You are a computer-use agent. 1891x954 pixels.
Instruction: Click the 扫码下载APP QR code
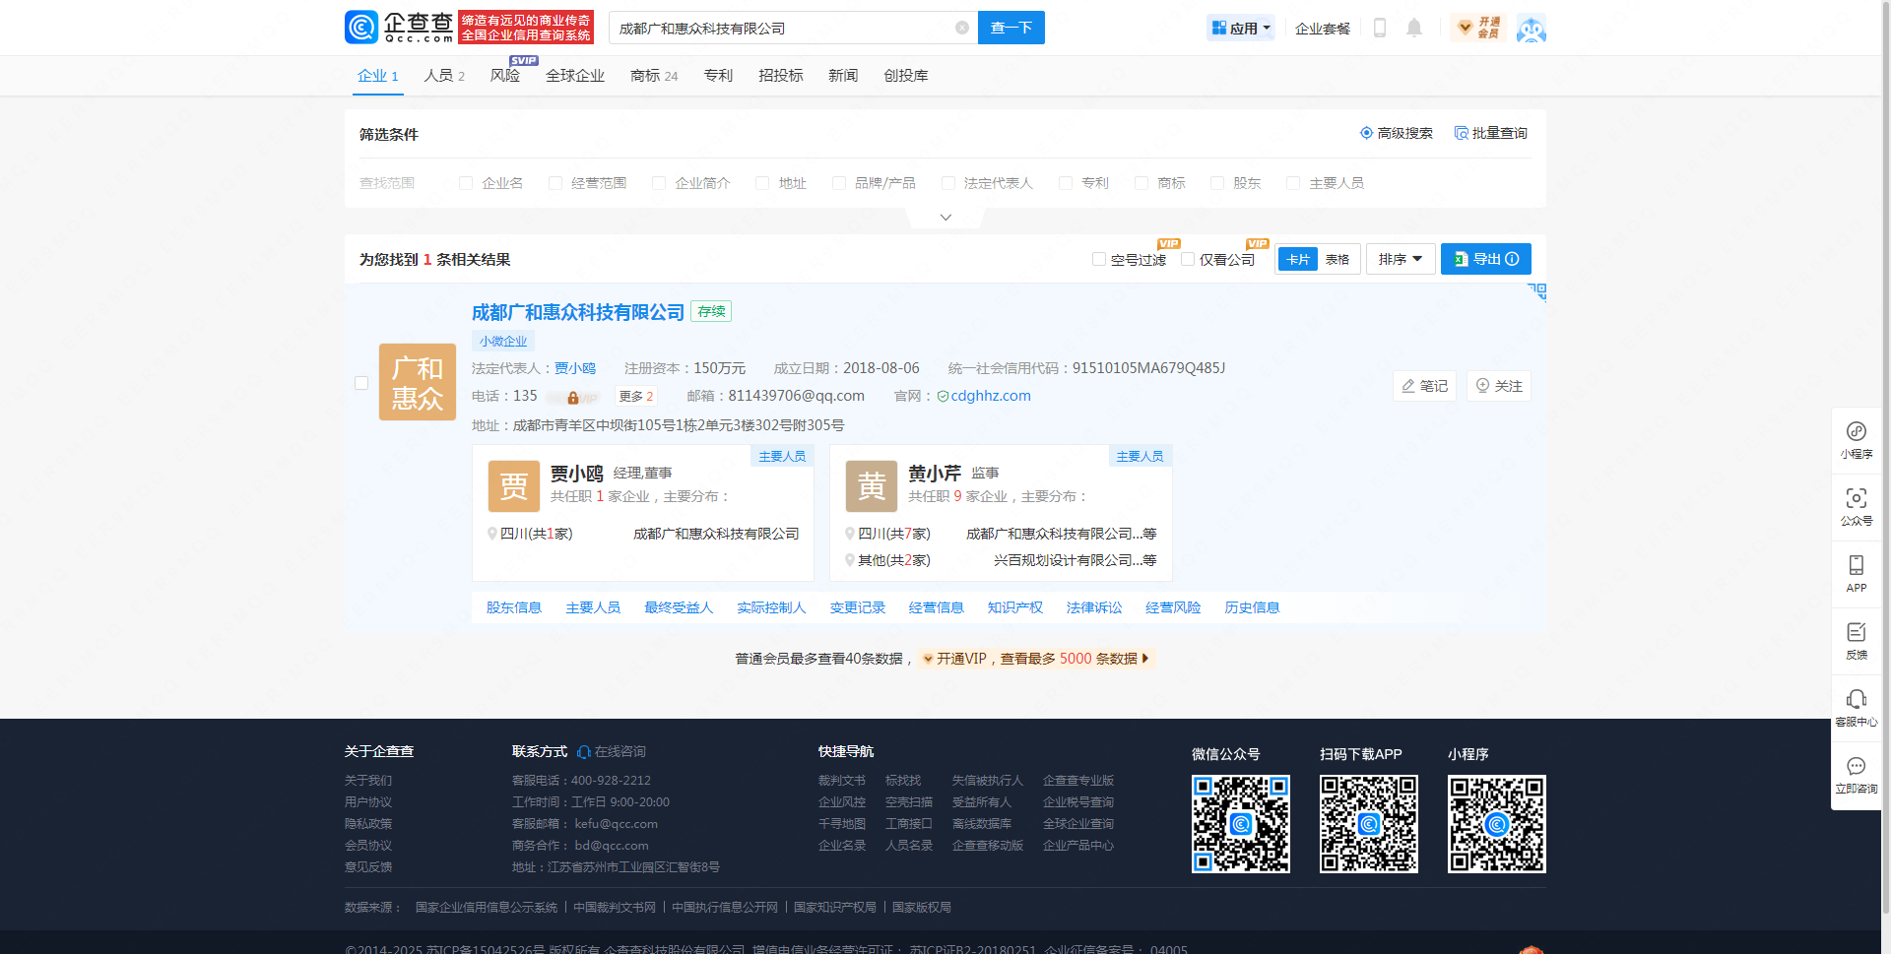click(x=1369, y=824)
